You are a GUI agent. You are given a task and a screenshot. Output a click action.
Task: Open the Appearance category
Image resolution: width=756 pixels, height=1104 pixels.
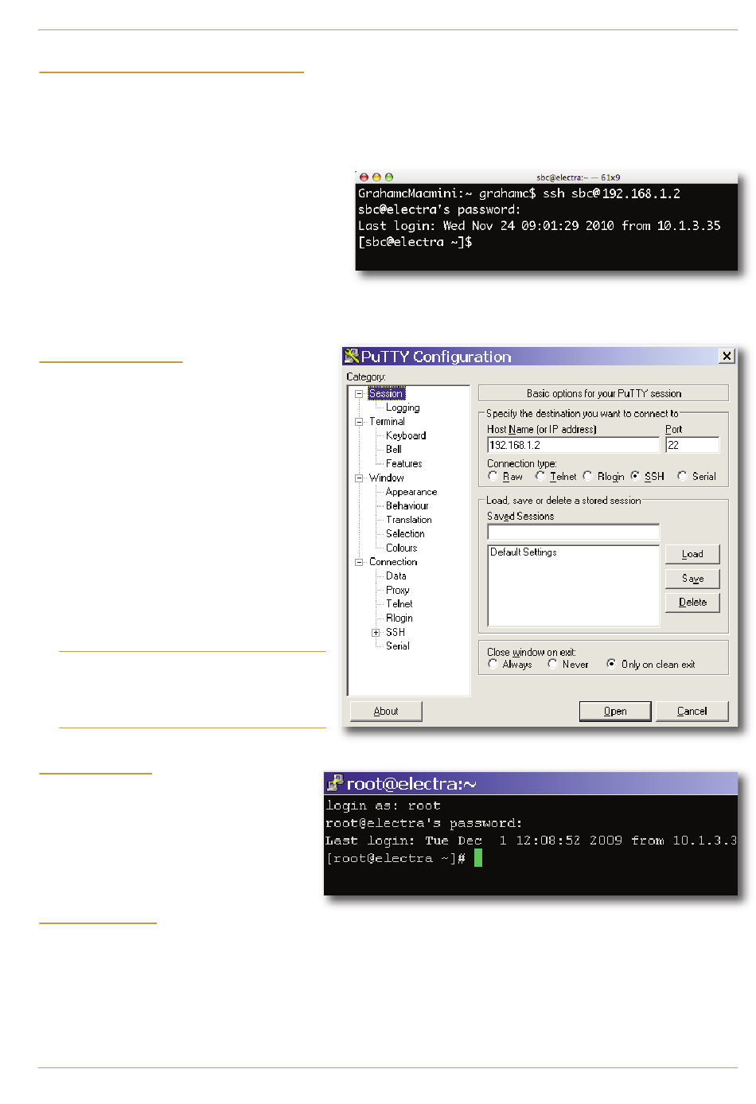pos(411,492)
